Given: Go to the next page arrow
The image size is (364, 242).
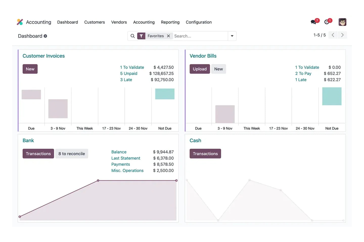Looking at the screenshot, I should click(342, 35).
